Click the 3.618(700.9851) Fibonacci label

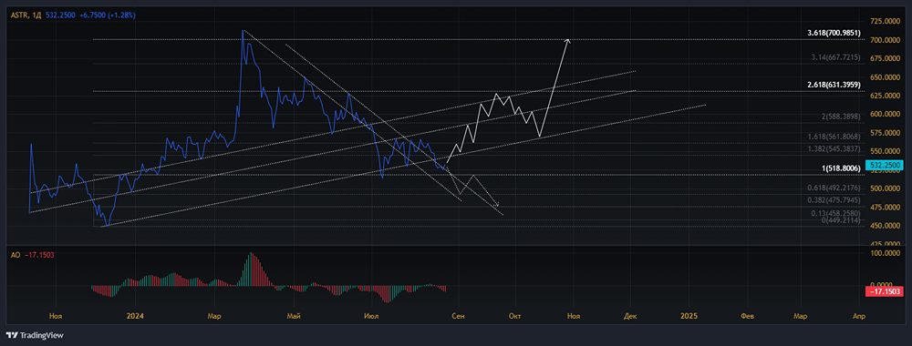tap(834, 33)
